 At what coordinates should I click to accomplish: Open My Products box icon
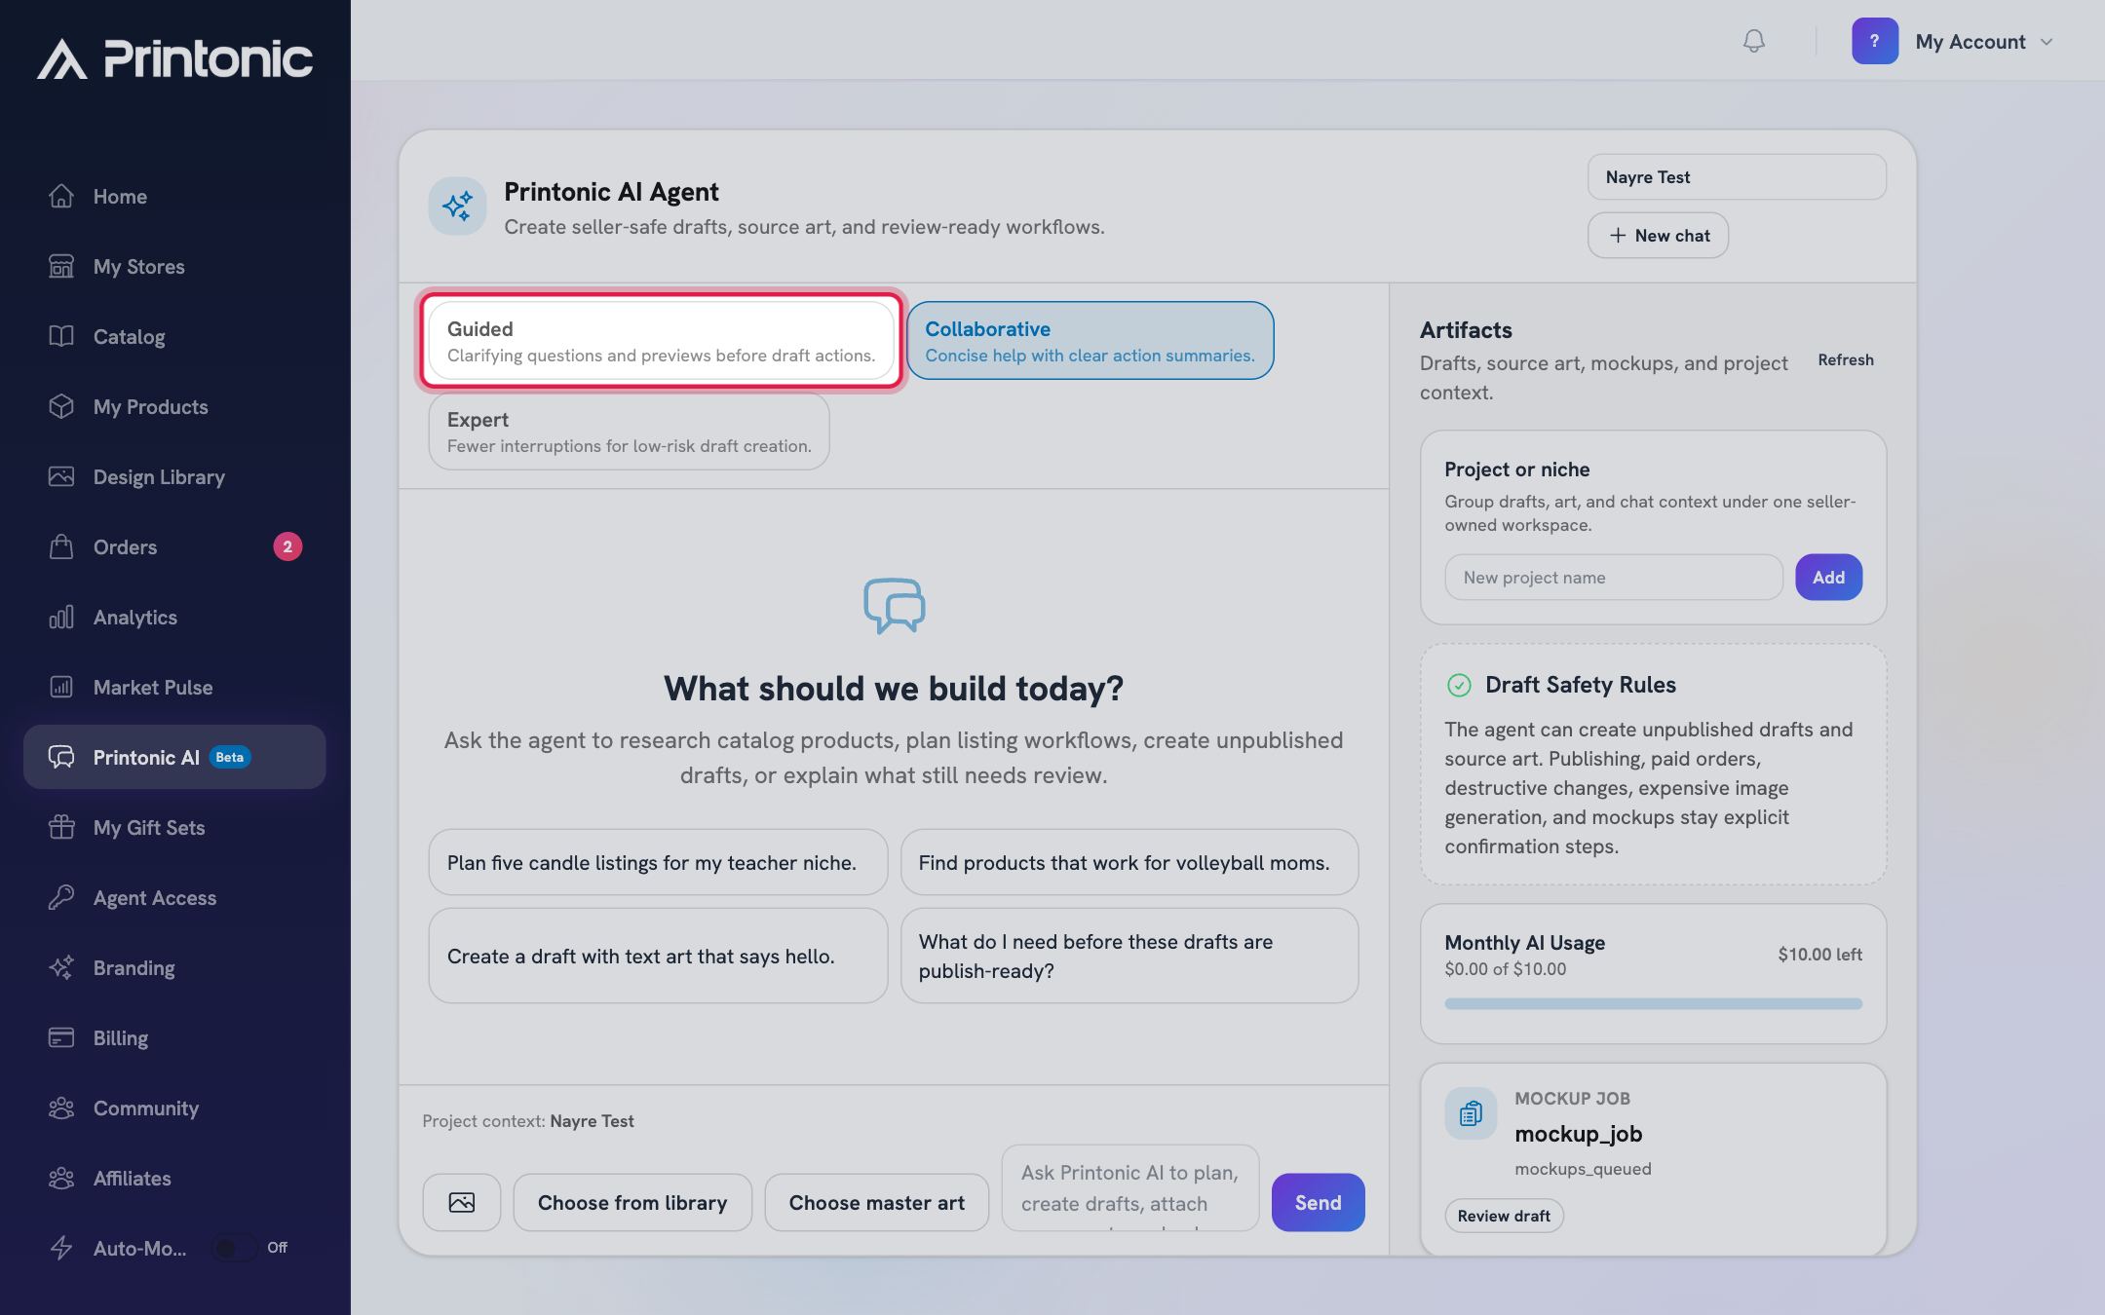pyautogui.click(x=61, y=406)
